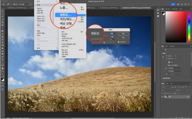
Task: Open the search magnifier at top right
Action: coord(182,4)
